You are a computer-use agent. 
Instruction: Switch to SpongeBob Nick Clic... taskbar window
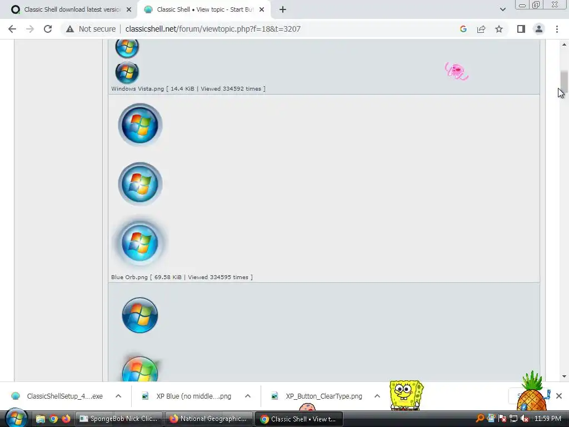pyautogui.click(x=119, y=419)
